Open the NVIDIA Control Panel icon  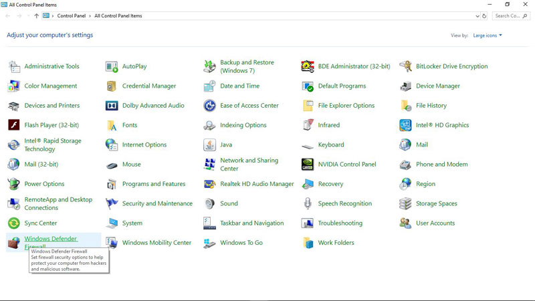[x=308, y=165]
